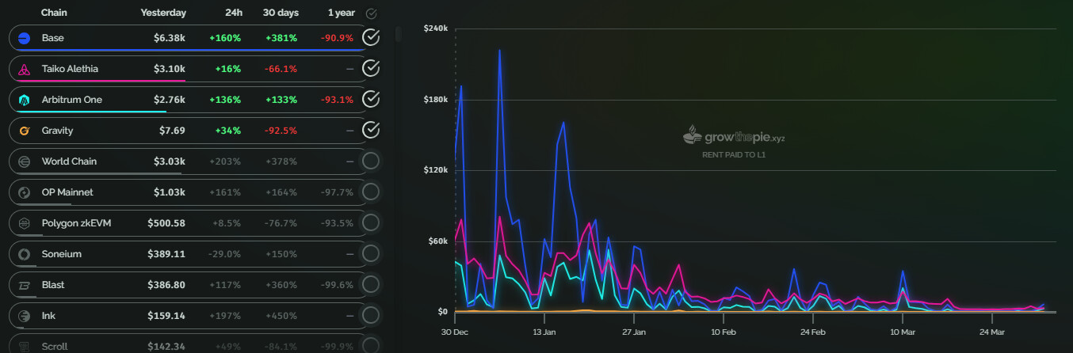Click the $120k y-axis label

click(437, 170)
